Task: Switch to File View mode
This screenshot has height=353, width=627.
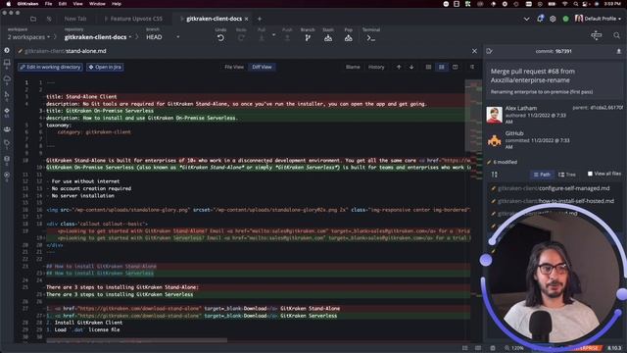Action: (x=234, y=68)
